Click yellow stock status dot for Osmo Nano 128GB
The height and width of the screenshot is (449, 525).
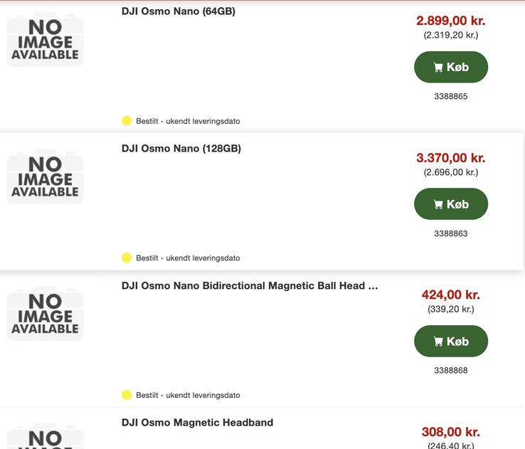click(x=127, y=258)
